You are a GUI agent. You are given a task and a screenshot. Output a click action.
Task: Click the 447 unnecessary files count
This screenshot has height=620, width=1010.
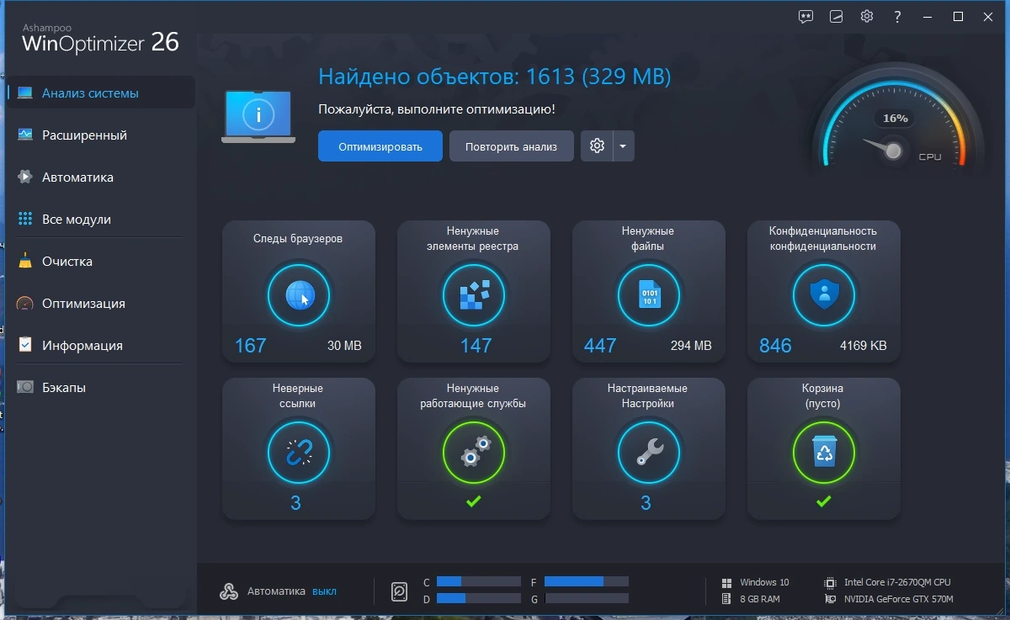point(600,346)
